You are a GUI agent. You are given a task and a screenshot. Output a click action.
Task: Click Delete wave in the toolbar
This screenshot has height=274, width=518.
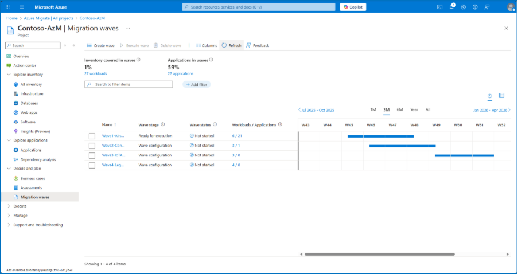[167, 45]
